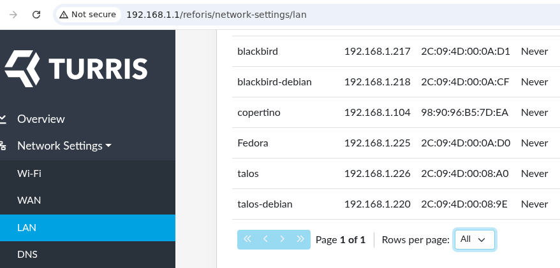Jump to last page of table
The image size is (560, 268).
[300, 239]
